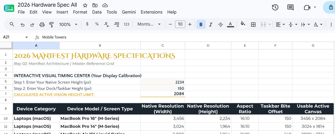
Task: Open version history clock icon
Action: pyautogui.click(x=275, y=7)
